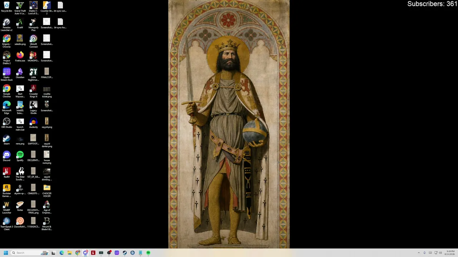Viewport: 458px width, 257px height.
Task: Select the Spotify desktop shortcut
Action: pyautogui.click(x=20, y=156)
